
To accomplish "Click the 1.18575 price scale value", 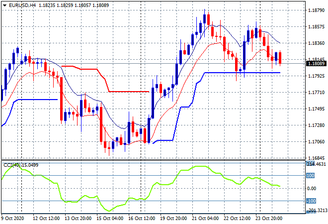I will coord(316,27).
